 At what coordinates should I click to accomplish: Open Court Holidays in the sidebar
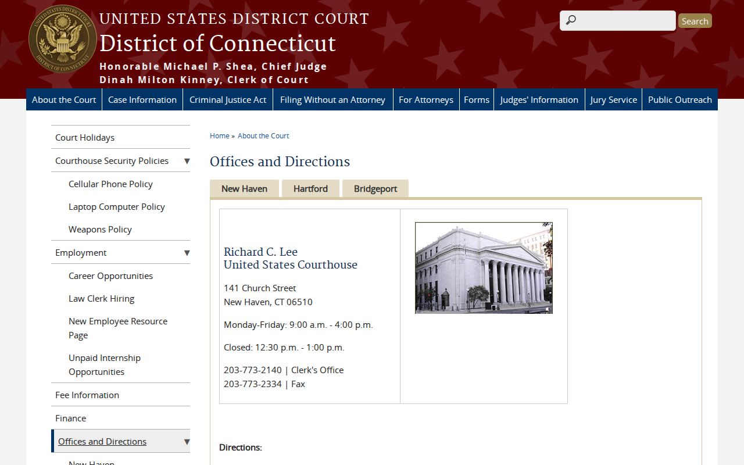tap(85, 137)
